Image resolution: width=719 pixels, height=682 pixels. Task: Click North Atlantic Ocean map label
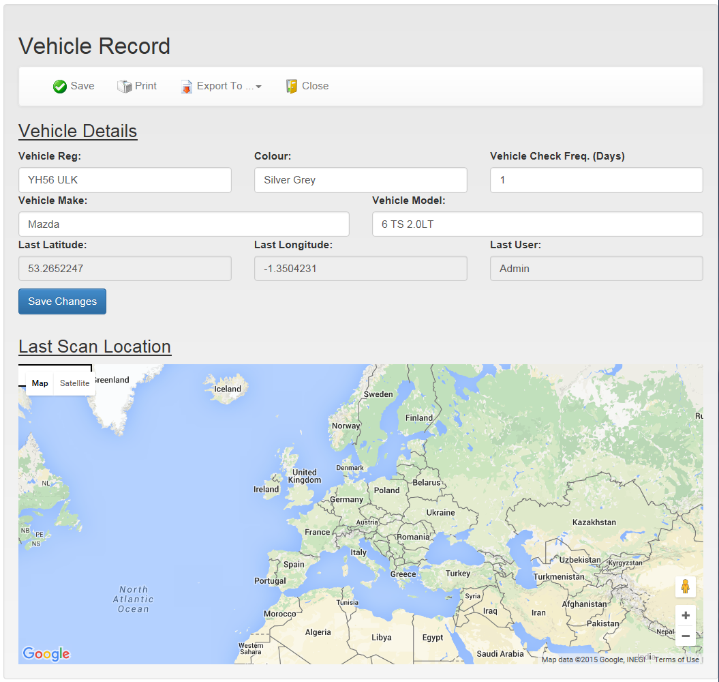[134, 599]
